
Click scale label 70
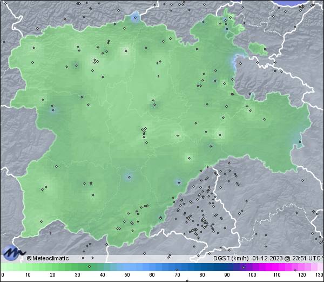pos(177,275)
